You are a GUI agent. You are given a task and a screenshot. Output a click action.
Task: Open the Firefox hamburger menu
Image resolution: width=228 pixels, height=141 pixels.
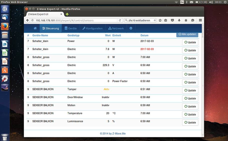[x=200, y=20]
